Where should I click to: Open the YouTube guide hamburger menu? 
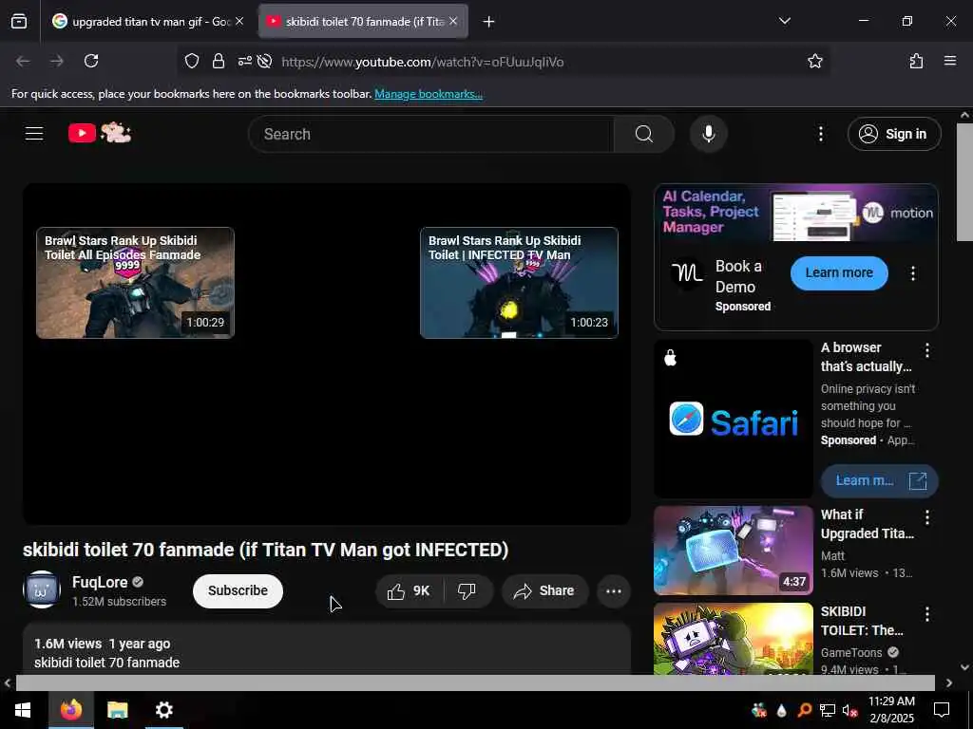click(34, 133)
